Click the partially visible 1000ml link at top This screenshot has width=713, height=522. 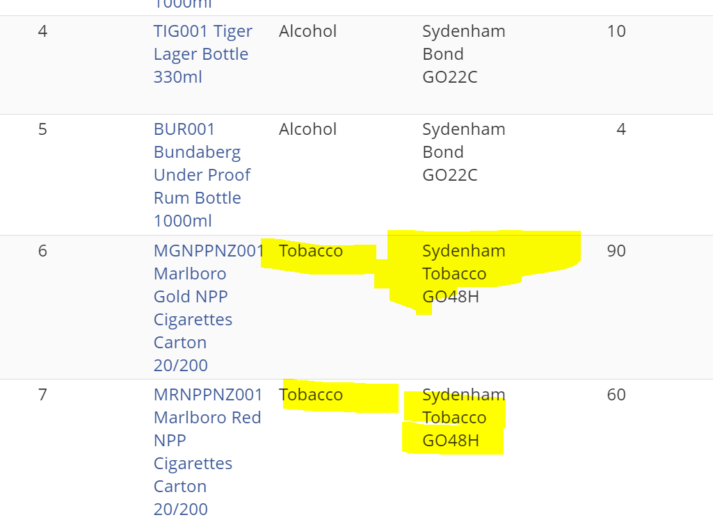pyautogui.click(x=183, y=5)
